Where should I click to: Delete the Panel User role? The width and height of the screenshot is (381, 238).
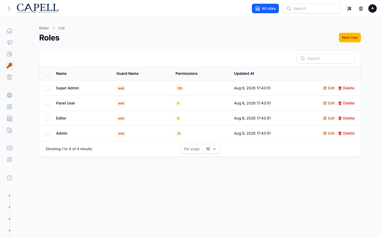346,103
